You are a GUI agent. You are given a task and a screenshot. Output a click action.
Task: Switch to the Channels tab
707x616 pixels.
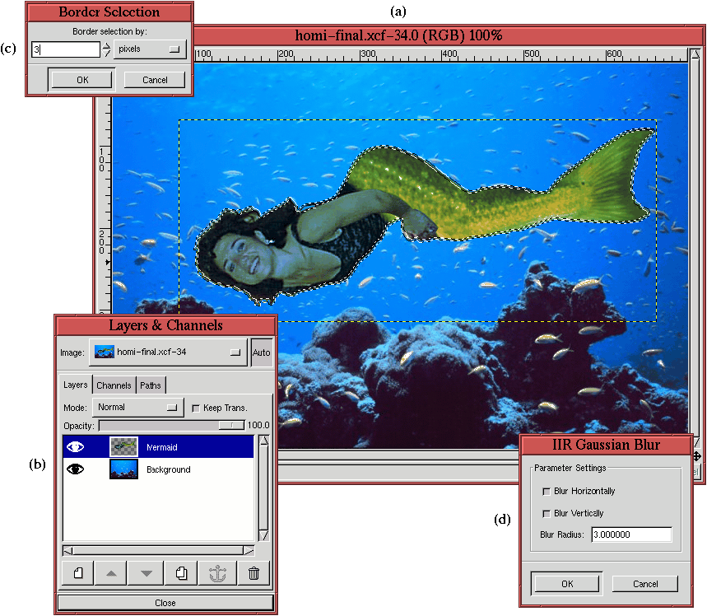pyautogui.click(x=114, y=385)
